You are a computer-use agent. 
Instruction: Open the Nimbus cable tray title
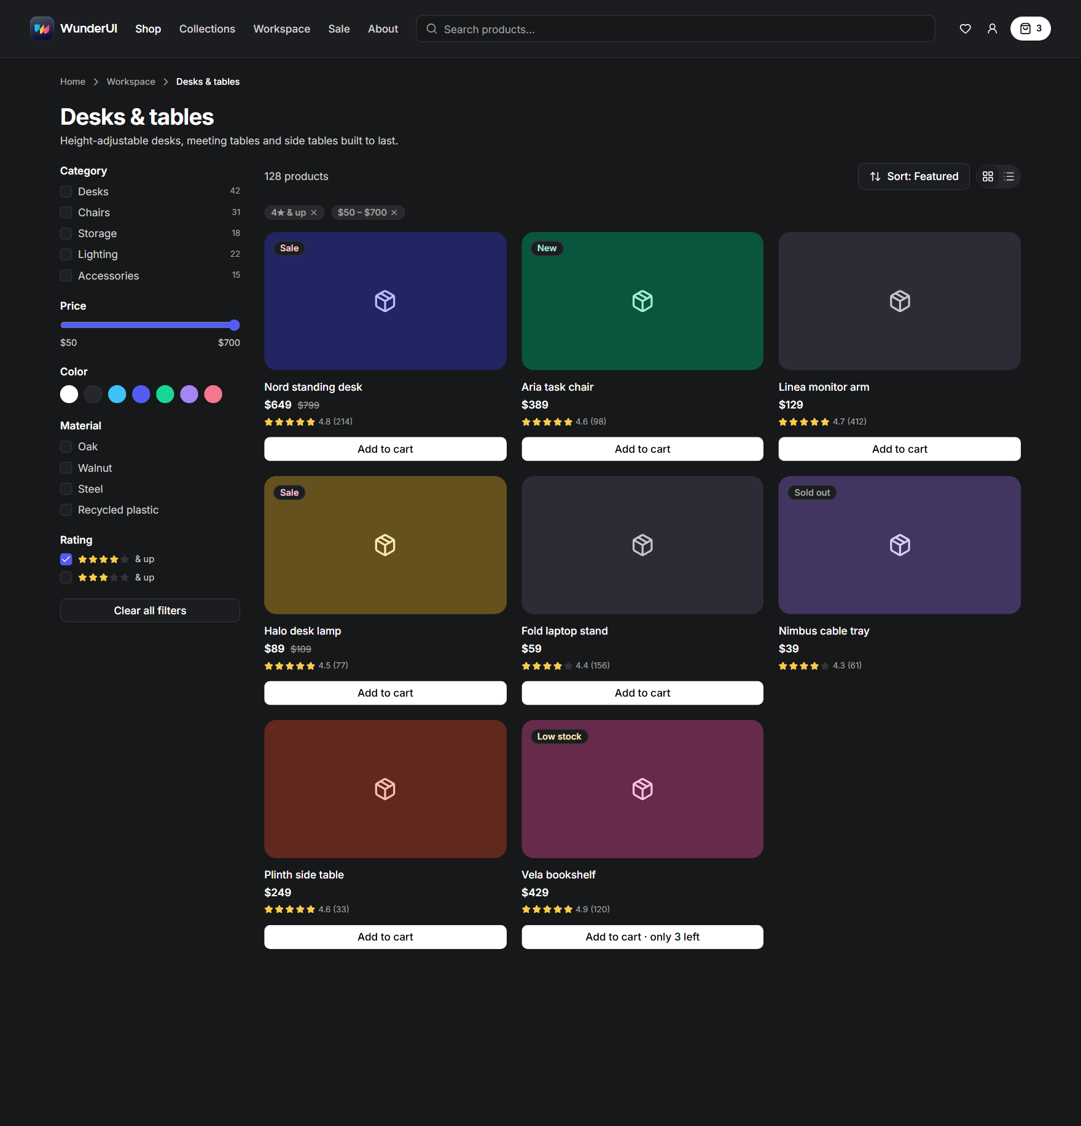824,631
